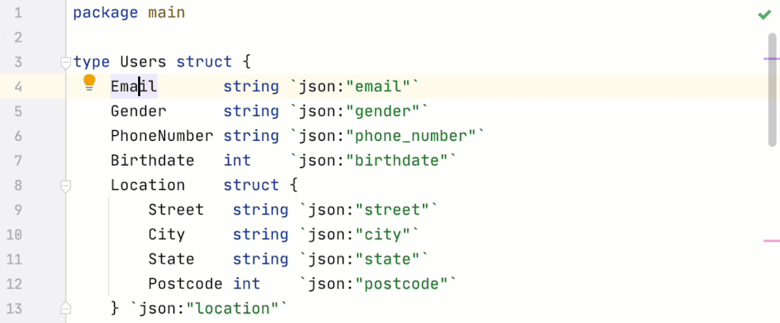
Task: Place cursor on the Street field name
Action: tap(176, 210)
